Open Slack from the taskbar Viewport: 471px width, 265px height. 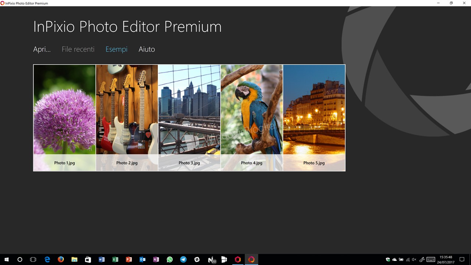[197, 259]
